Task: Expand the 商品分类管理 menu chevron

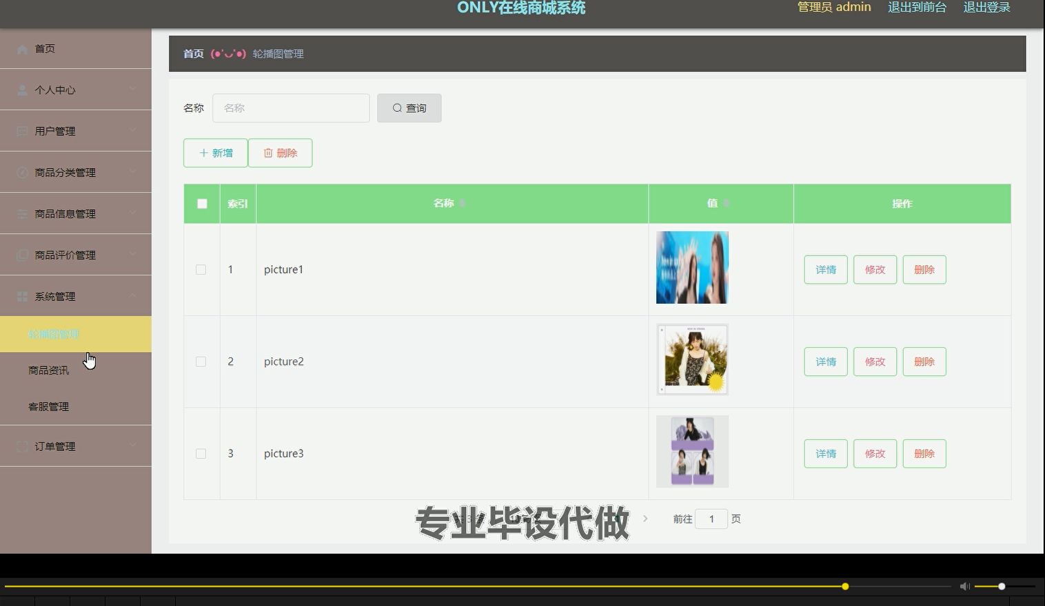Action: [x=132, y=171]
